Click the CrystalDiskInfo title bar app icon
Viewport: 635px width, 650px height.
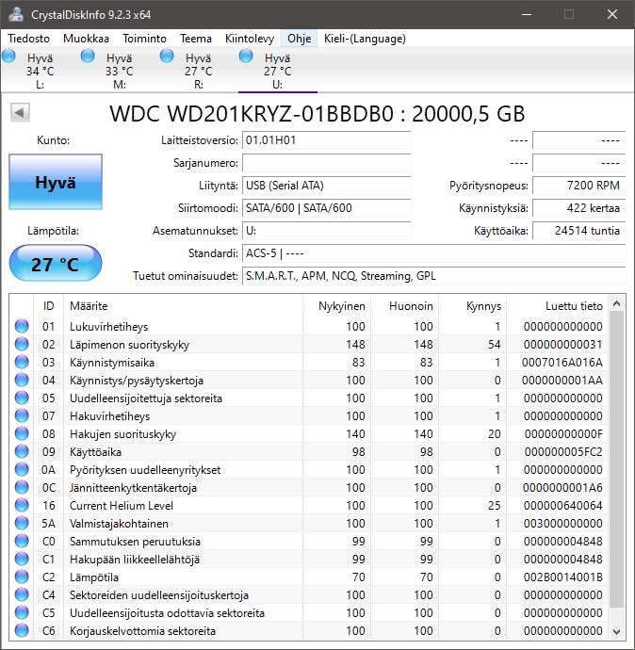[x=16, y=14]
